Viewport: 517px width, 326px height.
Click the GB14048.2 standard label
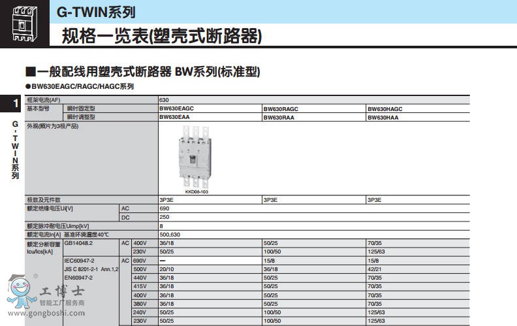coord(79,242)
